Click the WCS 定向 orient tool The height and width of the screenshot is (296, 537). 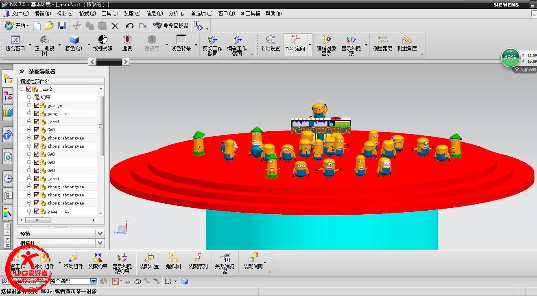click(295, 44)
